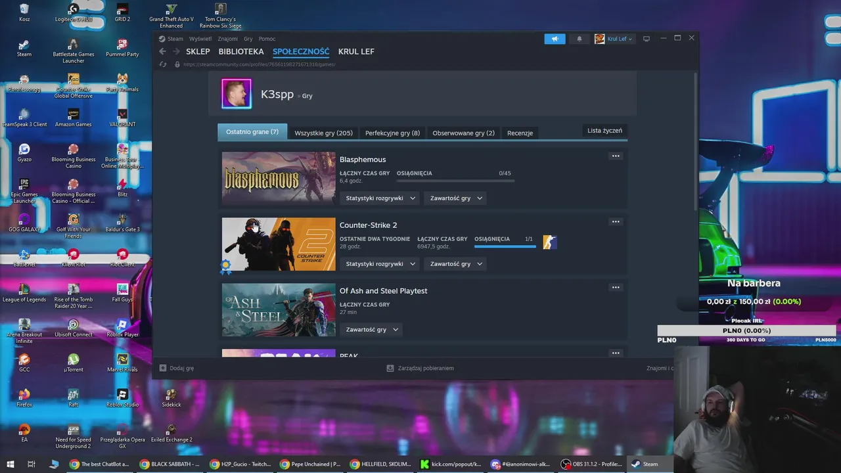Viewport: 841px width, 473px height.
Task: Expand Of Ash and Steel Zawartość gry
Action: click(372, 329)
